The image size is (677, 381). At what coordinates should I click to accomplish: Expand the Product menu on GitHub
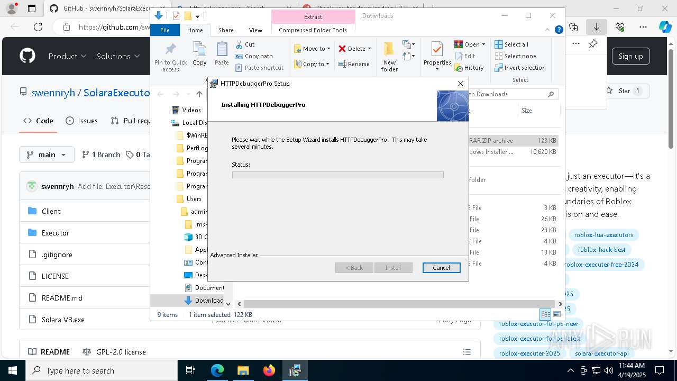pos(67,56)
